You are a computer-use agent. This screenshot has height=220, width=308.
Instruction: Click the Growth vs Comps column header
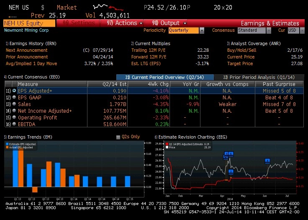coord(228,84)
